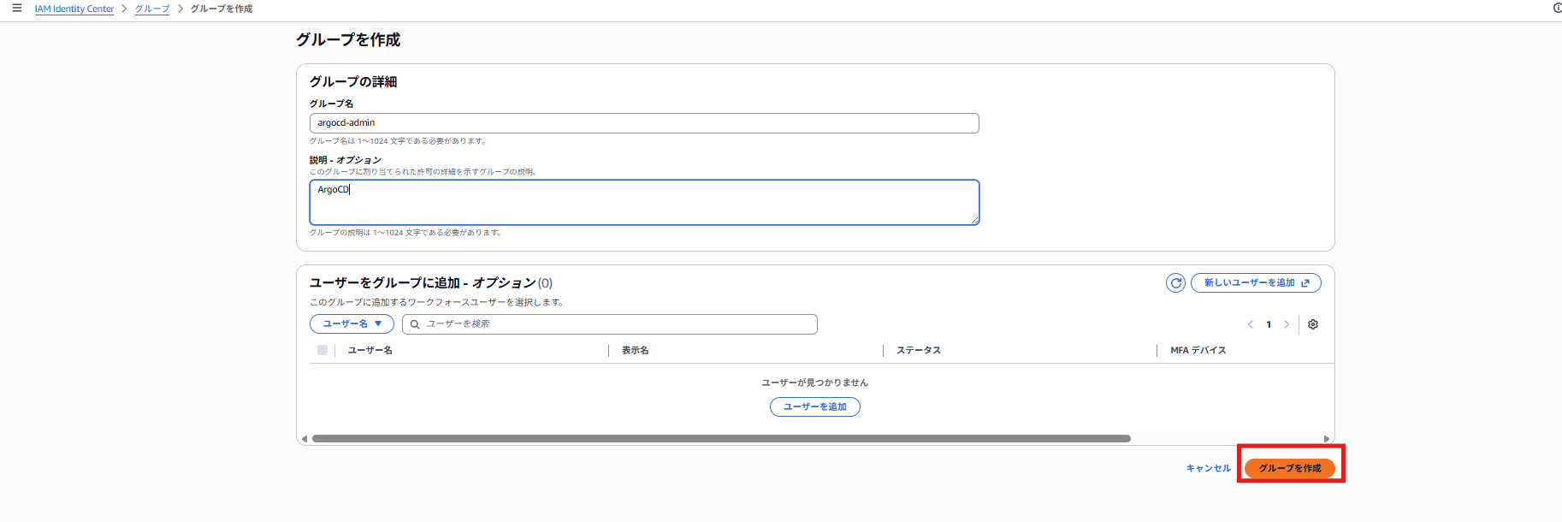1562x522 pixels.
Task: Click ユーザーが見つかりません message
Action: point(815,383)
